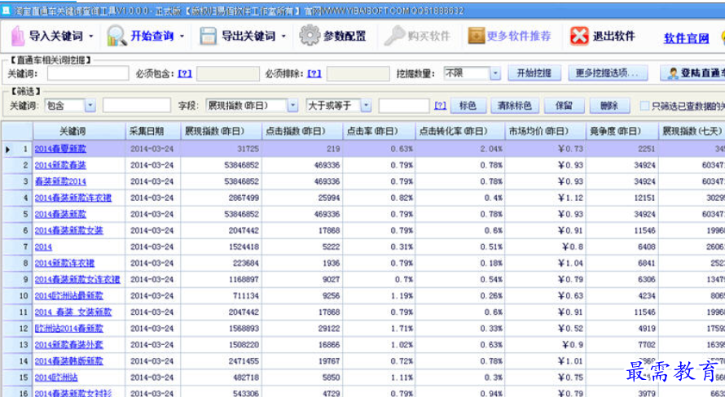Click the 保留 button
725x397 pixels.
564,106
